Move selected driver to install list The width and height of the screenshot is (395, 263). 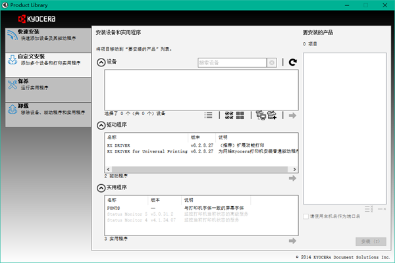[292, 178]
